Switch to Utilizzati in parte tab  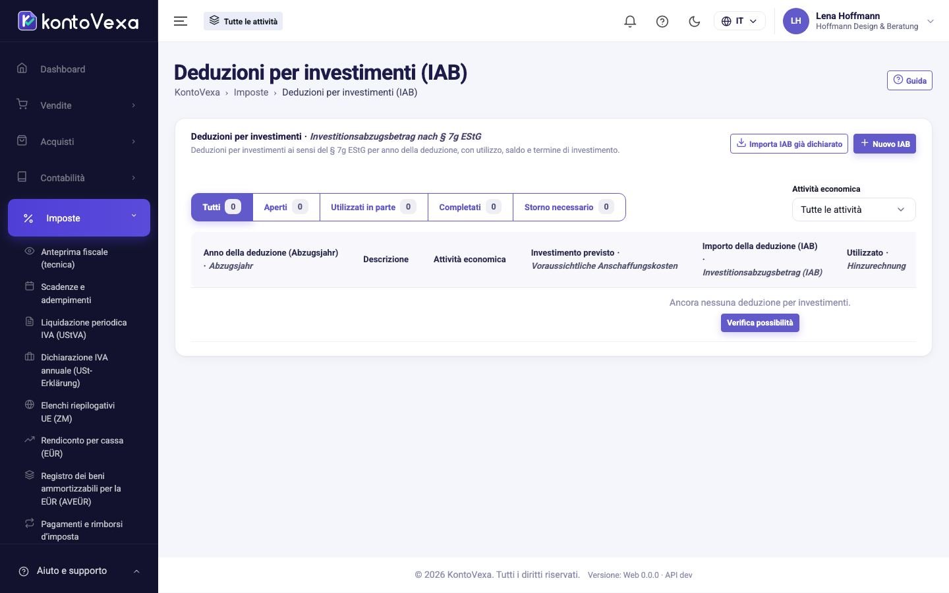point(374,207)
